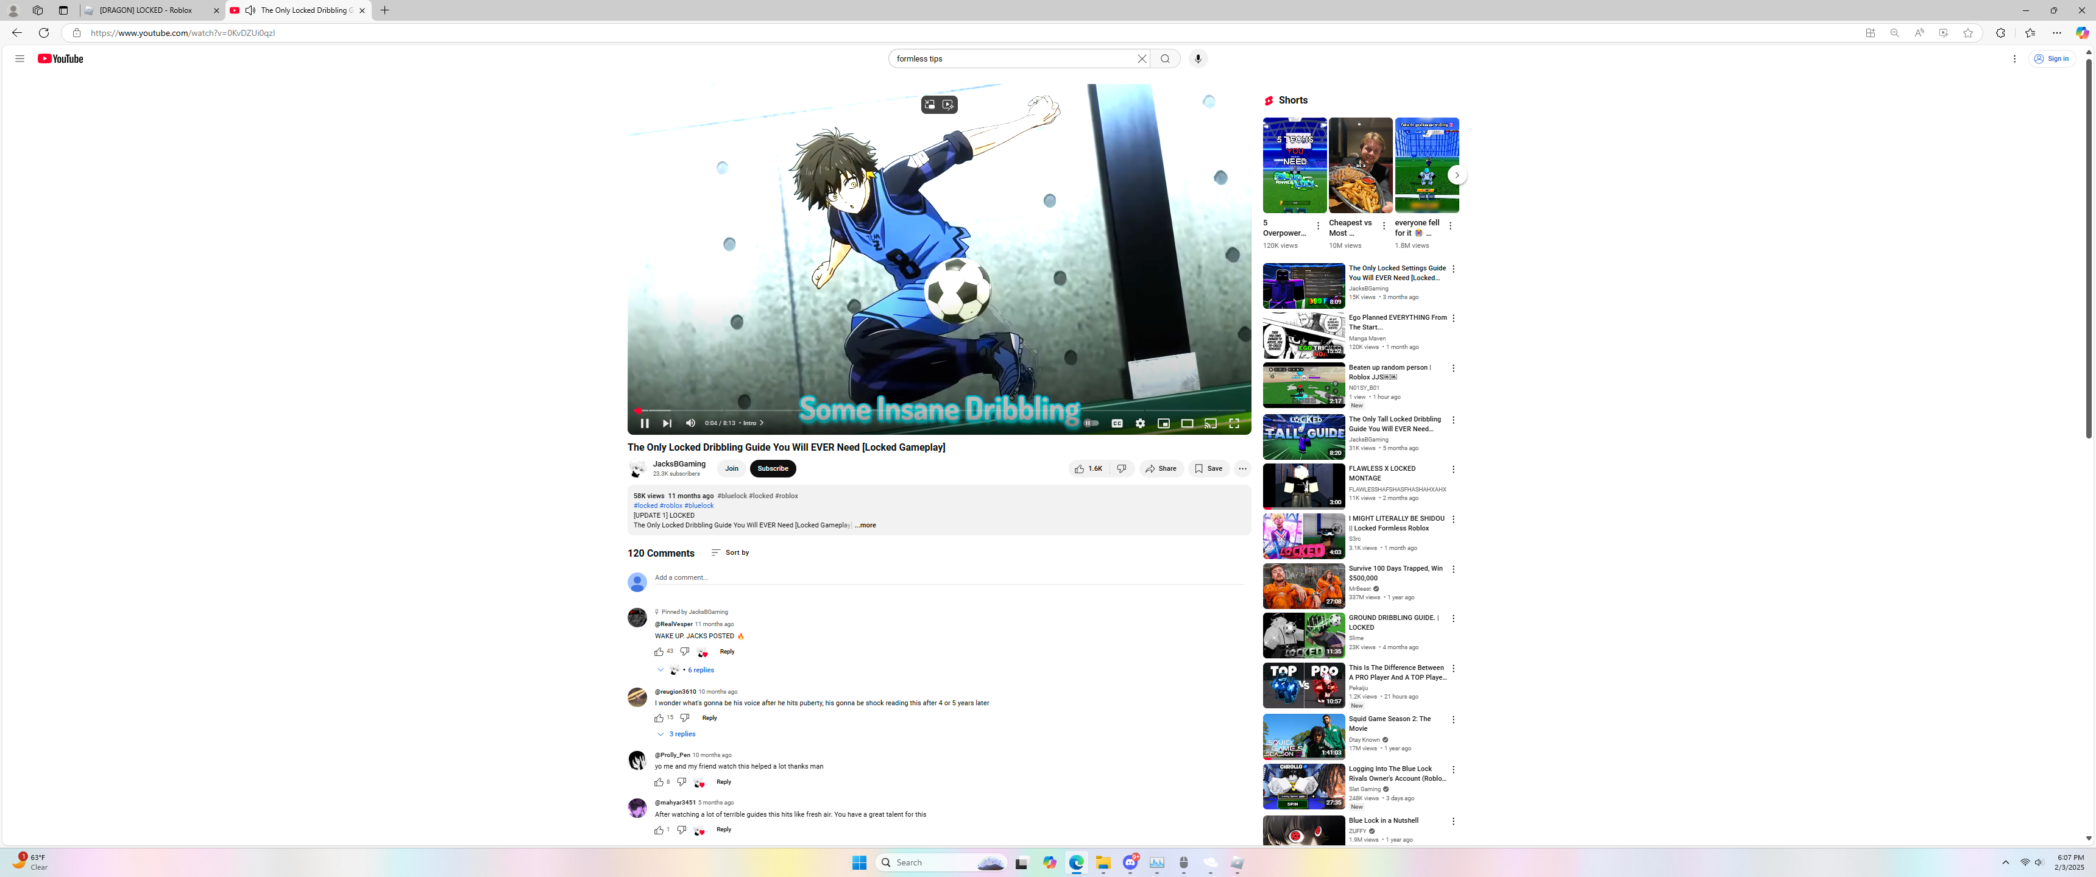Like the comment by @RealVesper

pyautogui.click(x=659, y=652)
